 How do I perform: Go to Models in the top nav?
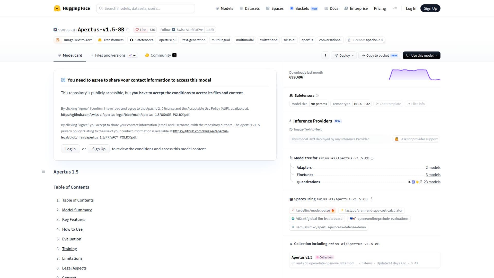[224, 8]
